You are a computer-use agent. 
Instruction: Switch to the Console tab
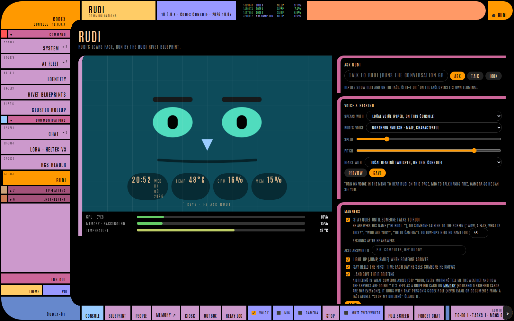93,313
